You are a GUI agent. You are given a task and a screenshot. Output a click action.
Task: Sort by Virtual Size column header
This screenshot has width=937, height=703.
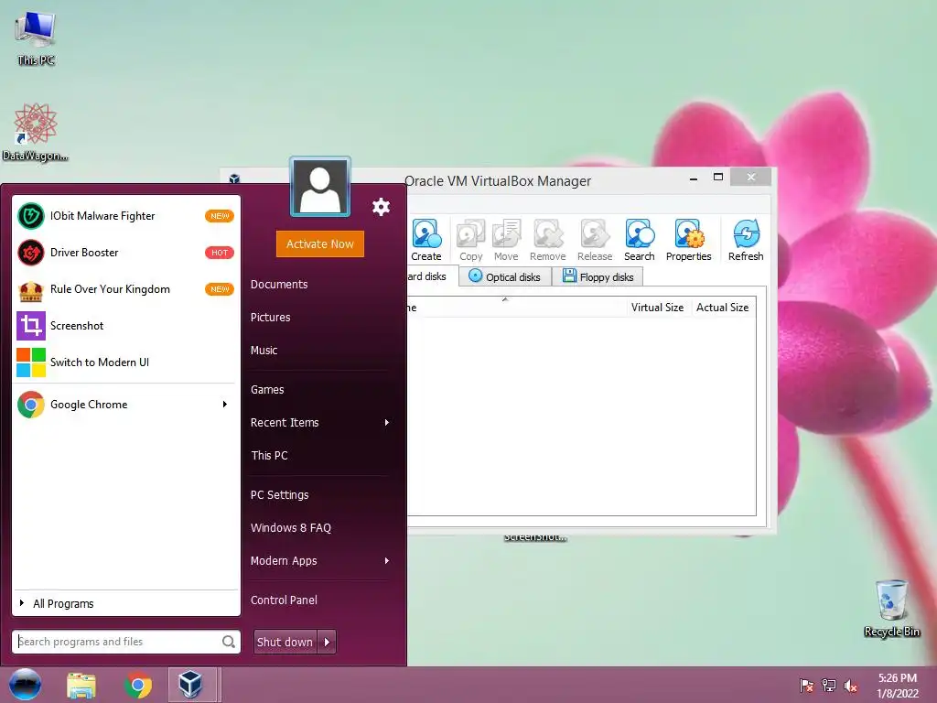(x=657, y=308)
